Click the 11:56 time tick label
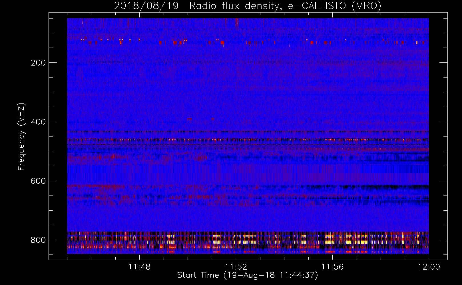462x285 pixels. click(x=332, y=267)
